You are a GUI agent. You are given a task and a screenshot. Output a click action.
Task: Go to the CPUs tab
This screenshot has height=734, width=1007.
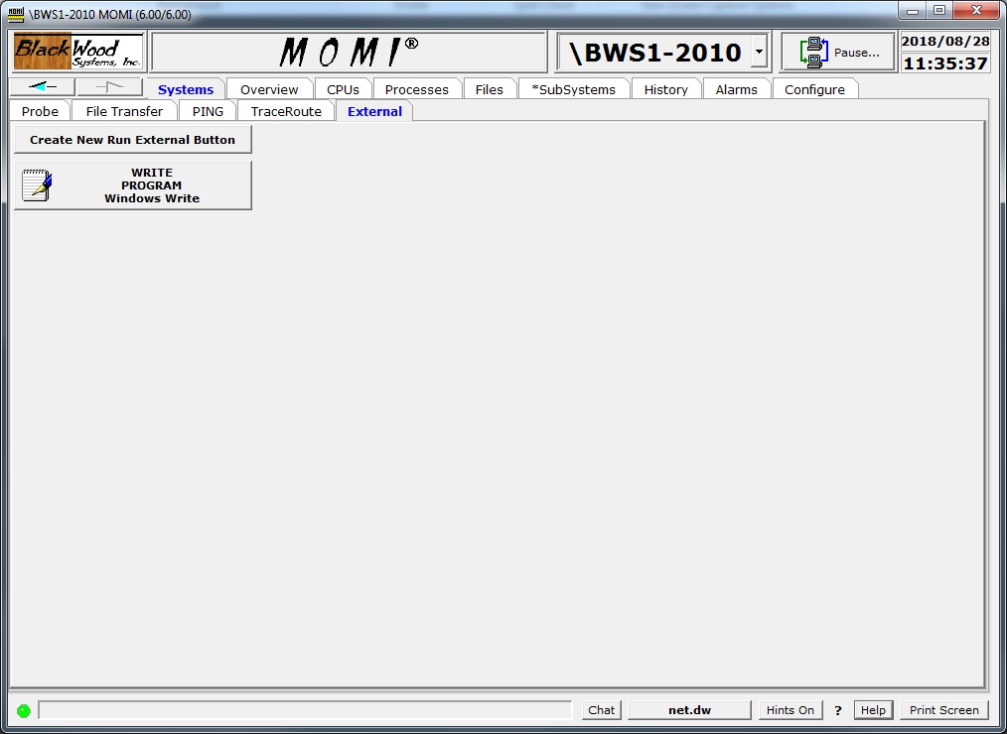click(x=343, y=90)
